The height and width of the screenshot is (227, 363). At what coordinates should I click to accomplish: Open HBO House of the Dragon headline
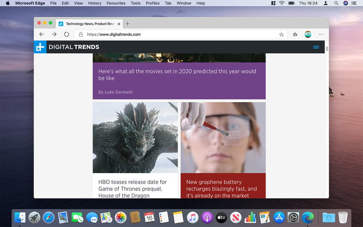click(132, 189)
